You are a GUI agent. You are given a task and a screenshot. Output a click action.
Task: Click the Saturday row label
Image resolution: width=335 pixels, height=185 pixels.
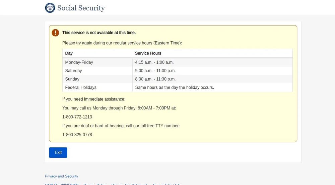[x=73, y=71]
